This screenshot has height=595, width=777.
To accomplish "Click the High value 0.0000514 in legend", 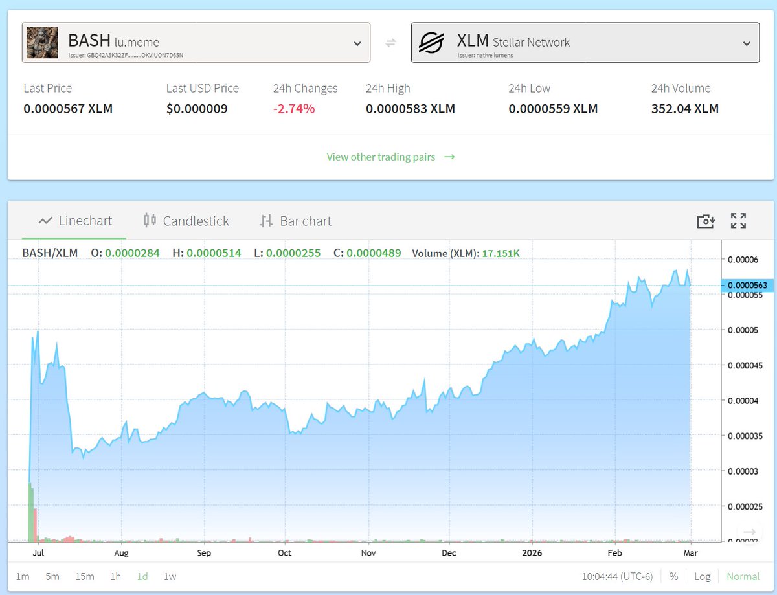I will tap(214, 253).
